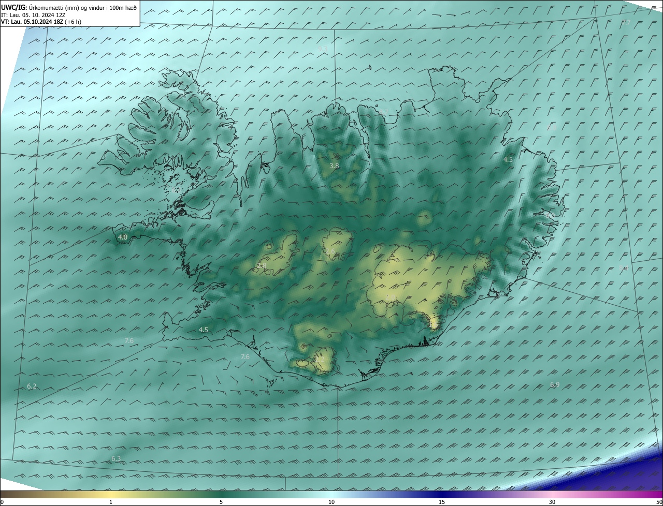Click the "4.0" value on the map
The height and width of the screenshot is (506, 663).
pos(123,237)
